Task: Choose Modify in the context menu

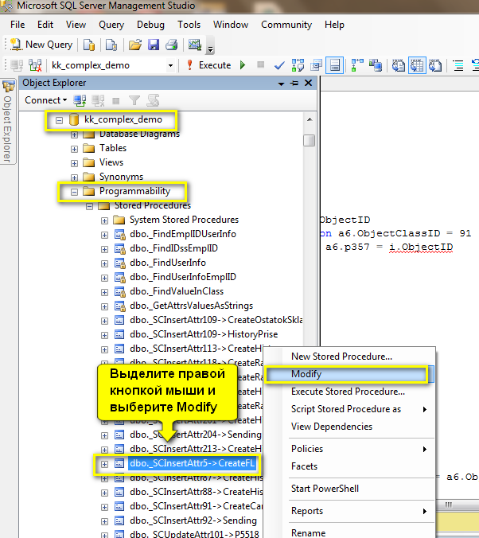Action: click(350, 374)
